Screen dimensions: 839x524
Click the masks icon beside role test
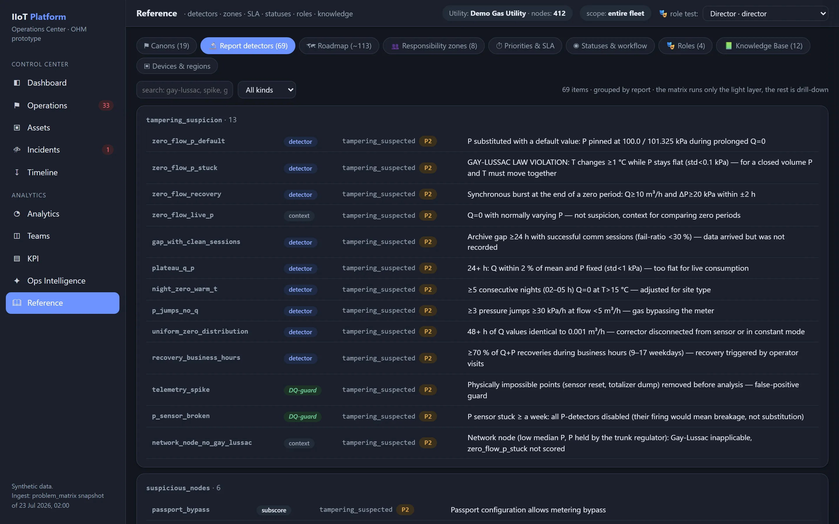click(663, 13)
